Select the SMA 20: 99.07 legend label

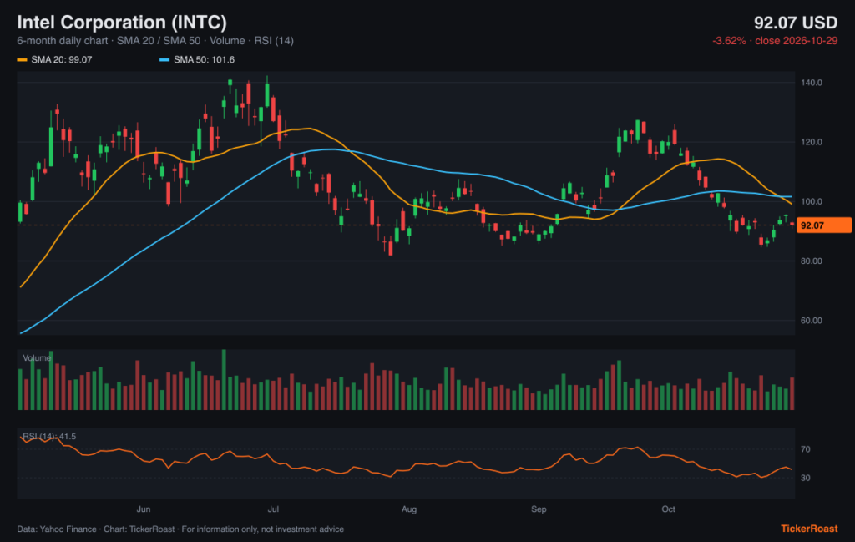(x=62, y=59)
